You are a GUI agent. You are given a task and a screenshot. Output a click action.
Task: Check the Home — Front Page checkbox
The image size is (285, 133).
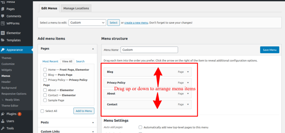tap(45, 70)
